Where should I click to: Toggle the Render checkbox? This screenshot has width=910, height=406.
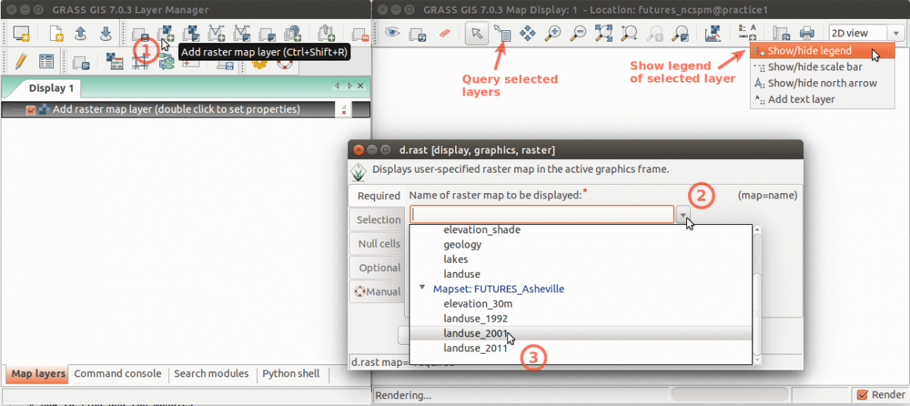point(861,395)
